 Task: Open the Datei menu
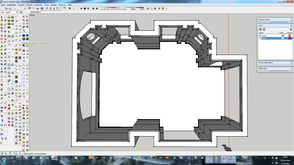point(3,5)
